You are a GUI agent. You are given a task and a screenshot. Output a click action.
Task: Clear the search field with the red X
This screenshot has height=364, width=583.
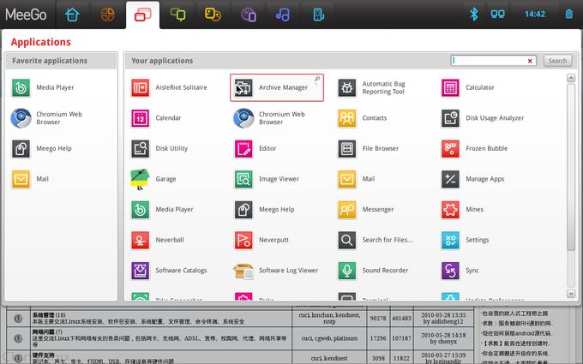point(531,61)
